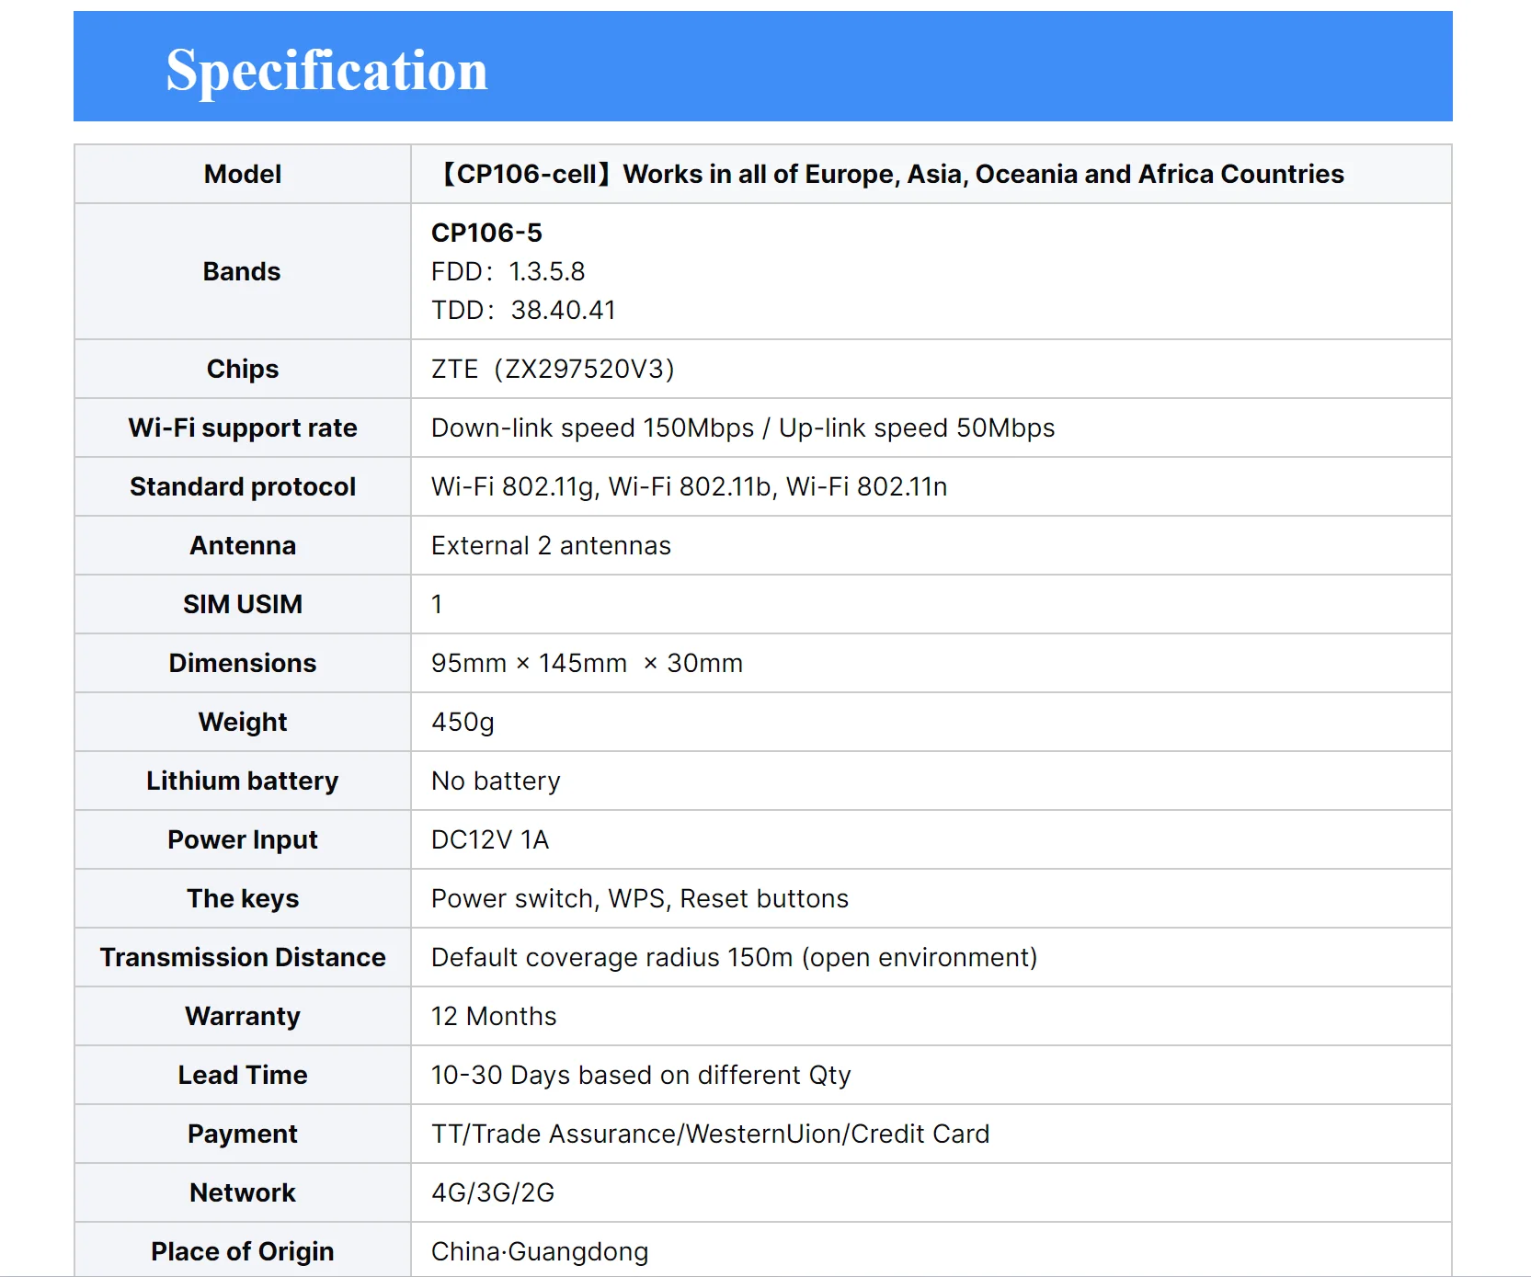This screenshot has height=1277, width=1531.
Task: Select the CP106-5 bands heading
Action: [x=486, y=233]
